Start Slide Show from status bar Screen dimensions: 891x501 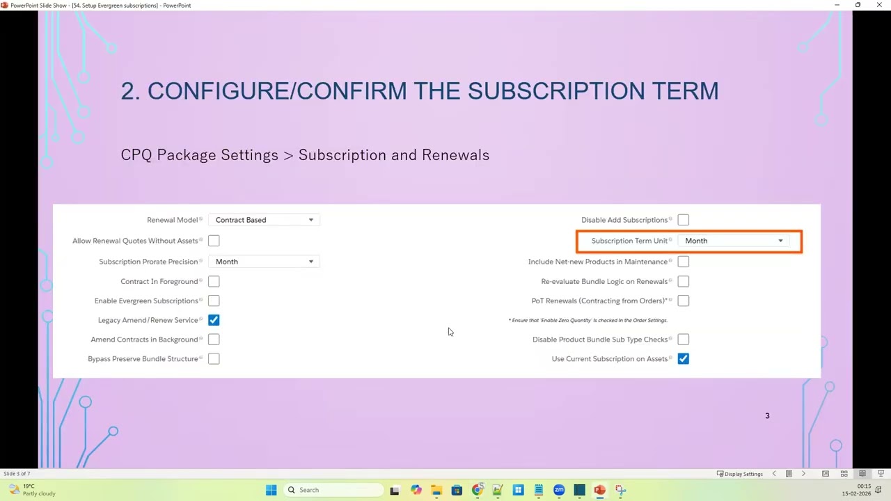click(x=881, y=474)
